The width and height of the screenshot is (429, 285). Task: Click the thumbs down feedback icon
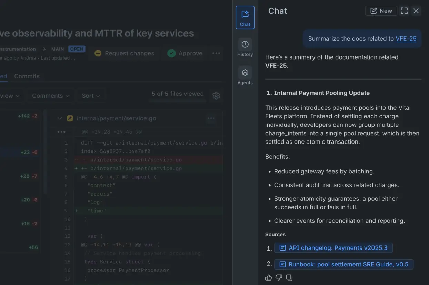[x=279, y=277]
